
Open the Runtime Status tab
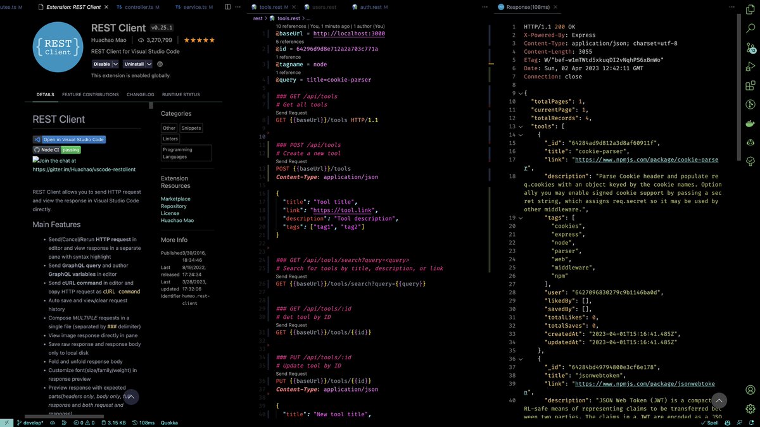coord(181,94)
